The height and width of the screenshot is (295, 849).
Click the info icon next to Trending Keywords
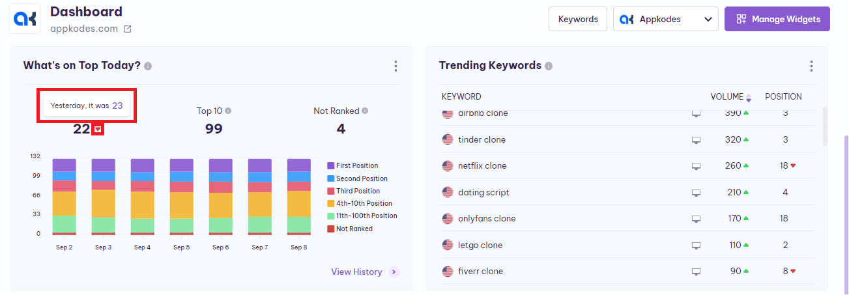point(549,66)
